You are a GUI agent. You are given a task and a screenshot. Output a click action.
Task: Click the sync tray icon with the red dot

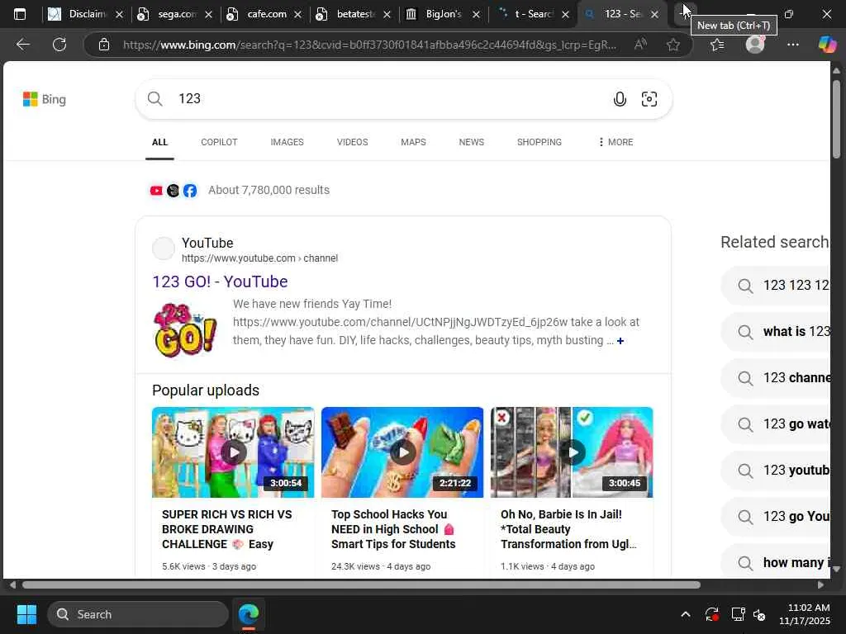(711, 614)
